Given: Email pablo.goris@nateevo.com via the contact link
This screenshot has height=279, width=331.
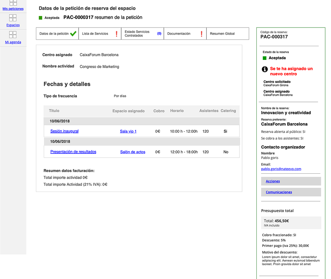Looking at the screenshot, I should [280, 168].
